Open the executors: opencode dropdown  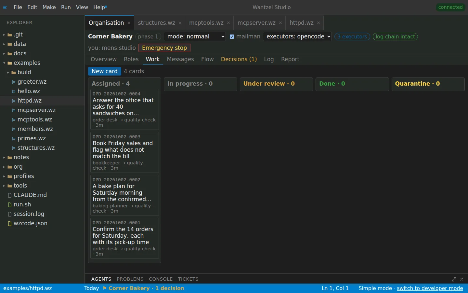[297, 36]
